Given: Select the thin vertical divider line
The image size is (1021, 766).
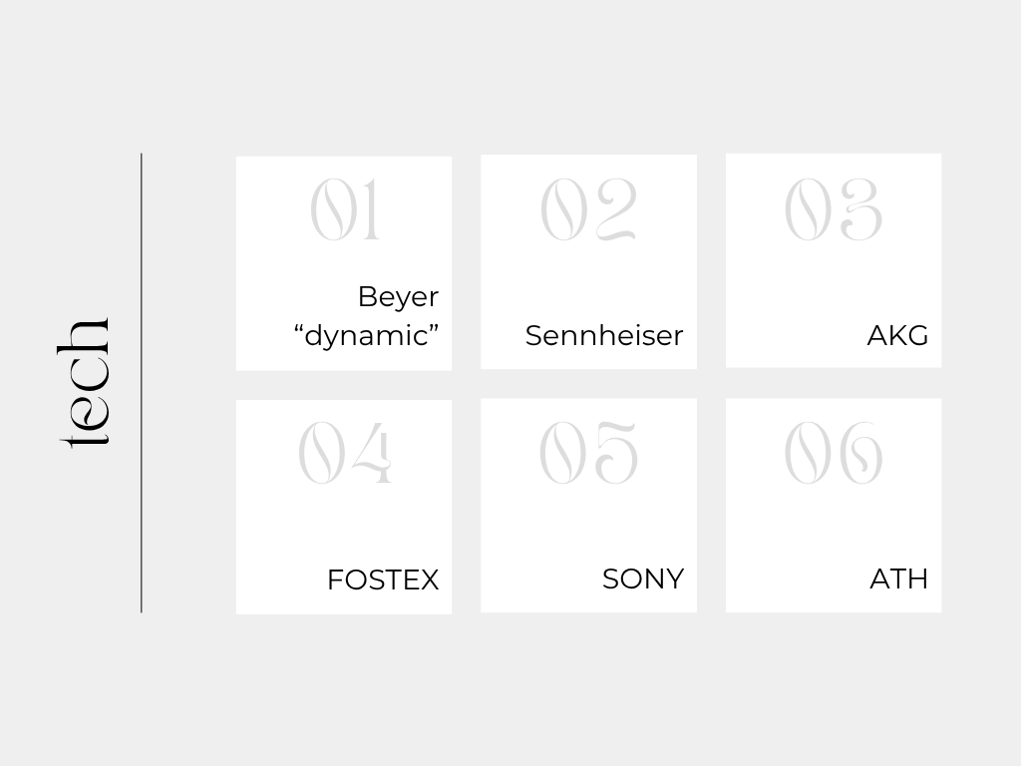Looking at the screenshot, I should pyautogui.click(x=142, y=383).
